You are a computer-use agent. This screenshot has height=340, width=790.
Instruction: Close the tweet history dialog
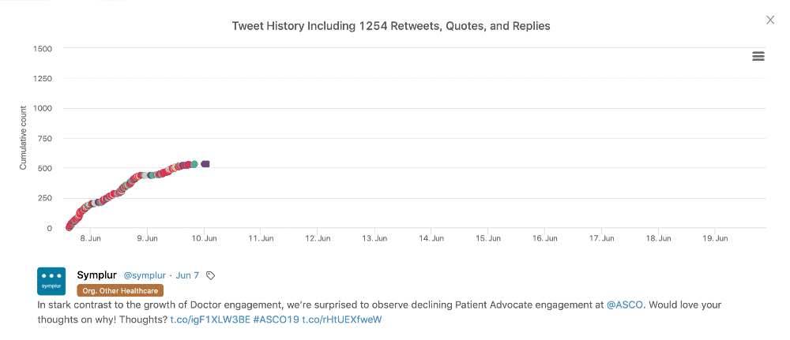[x=769, y=21]
